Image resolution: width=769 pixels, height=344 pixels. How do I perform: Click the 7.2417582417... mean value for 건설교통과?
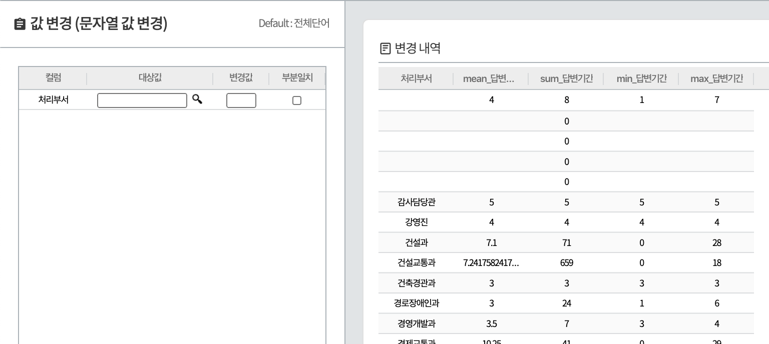(491, 263)
